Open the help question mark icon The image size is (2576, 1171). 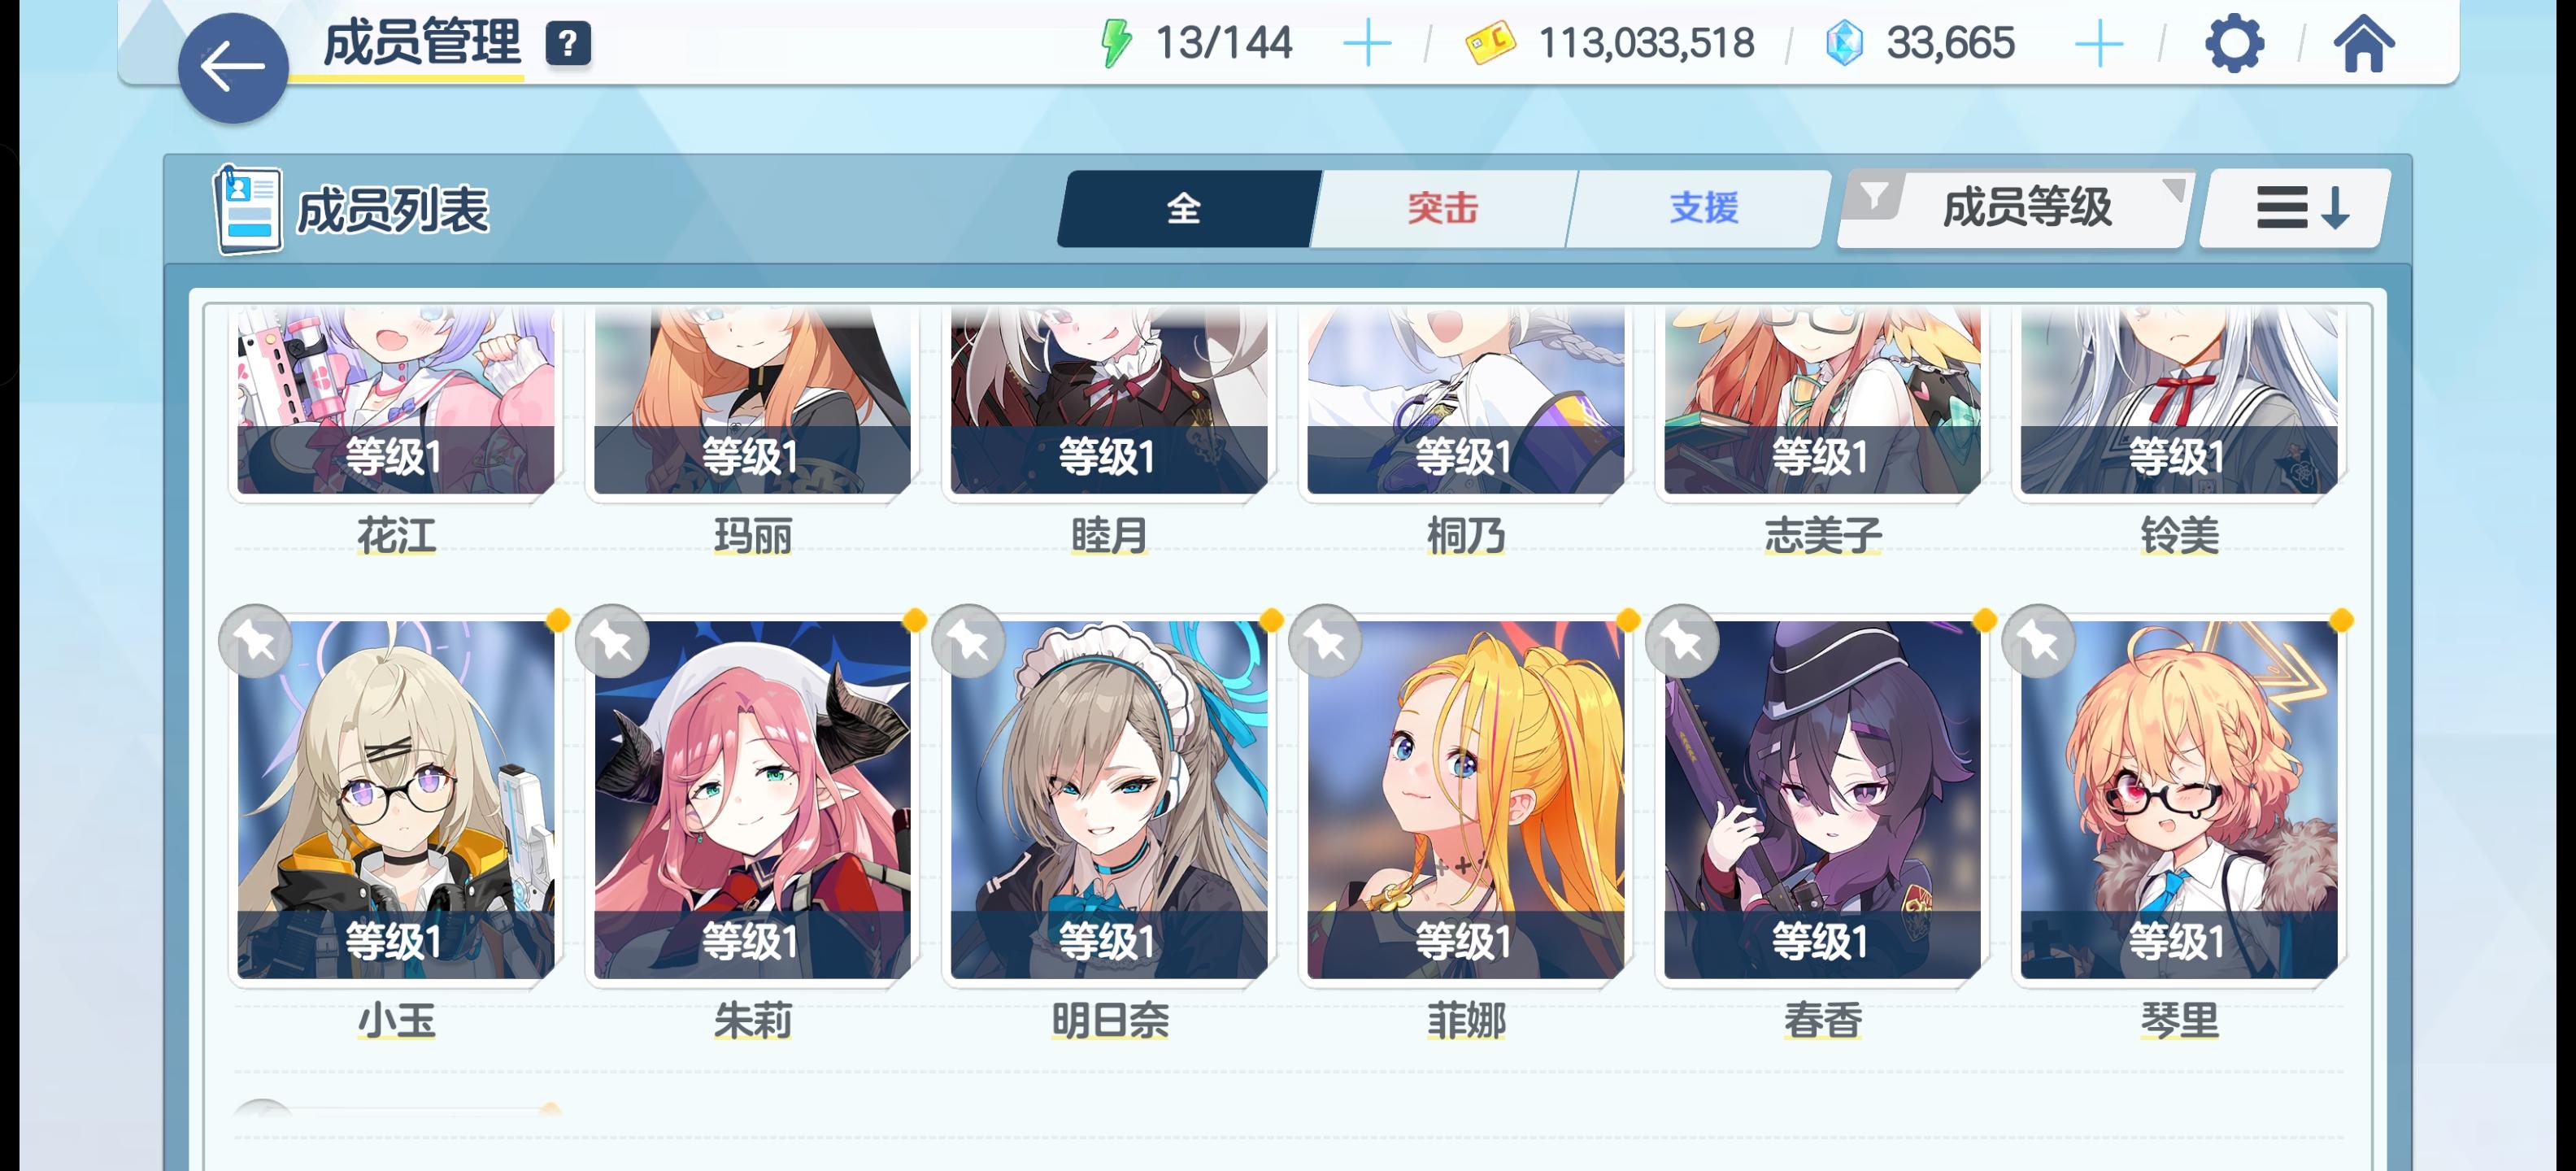click(x=568, y=44)
